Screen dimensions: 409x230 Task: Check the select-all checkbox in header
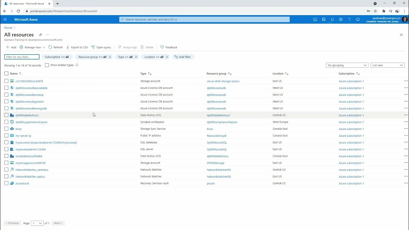pos(6,73)
